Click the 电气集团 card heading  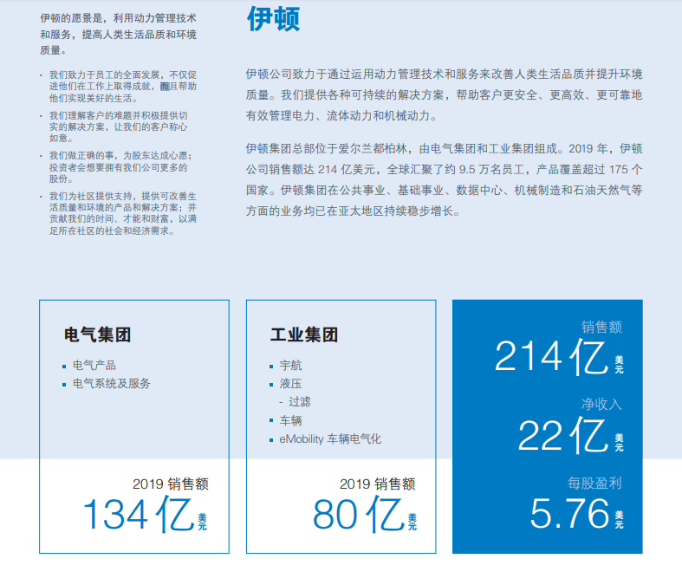coord(98,335)
